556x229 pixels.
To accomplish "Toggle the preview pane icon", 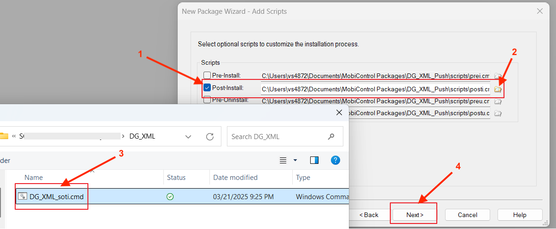I will coord(314,160).
